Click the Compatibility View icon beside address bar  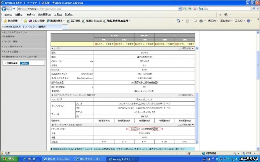click(184, 9)
